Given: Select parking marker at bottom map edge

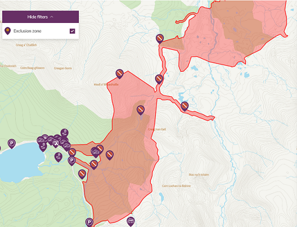Looking at the screenshot, I should (x=89, y=223).
